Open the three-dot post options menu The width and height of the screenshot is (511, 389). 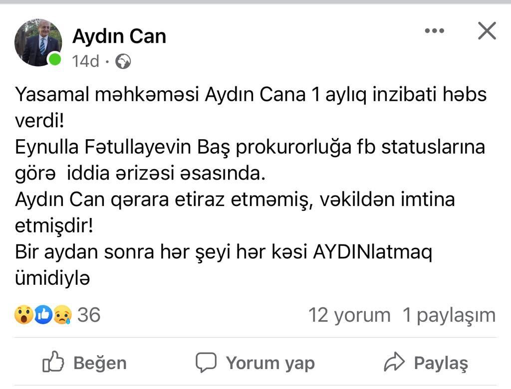click(x=435, y=30)
